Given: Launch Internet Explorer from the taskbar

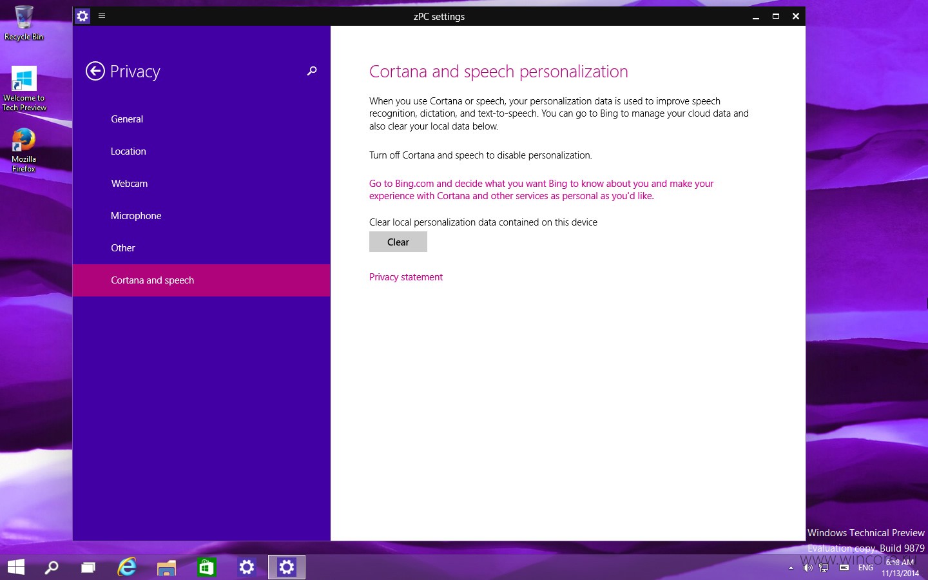Looking at the screenshot, I should click(128, 567).
